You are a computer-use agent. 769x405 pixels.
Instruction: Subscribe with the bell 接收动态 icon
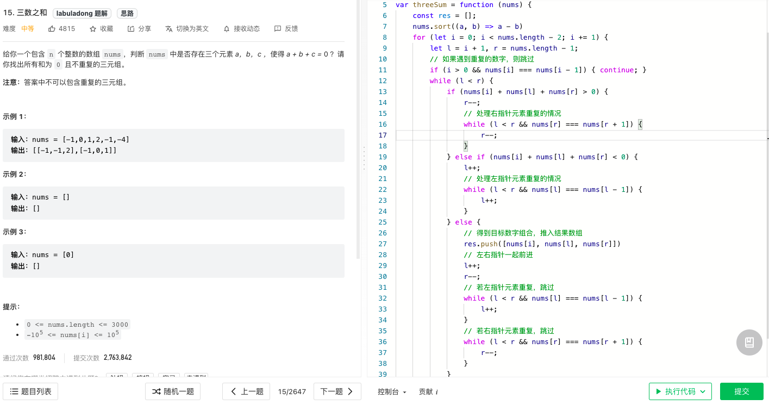tap(227, 29)
